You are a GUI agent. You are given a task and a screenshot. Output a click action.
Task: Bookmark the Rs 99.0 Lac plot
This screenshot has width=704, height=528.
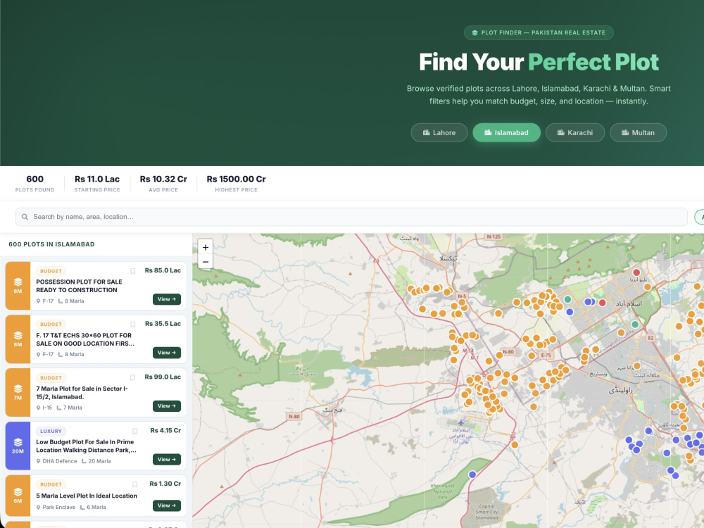[x=132, y=377]
